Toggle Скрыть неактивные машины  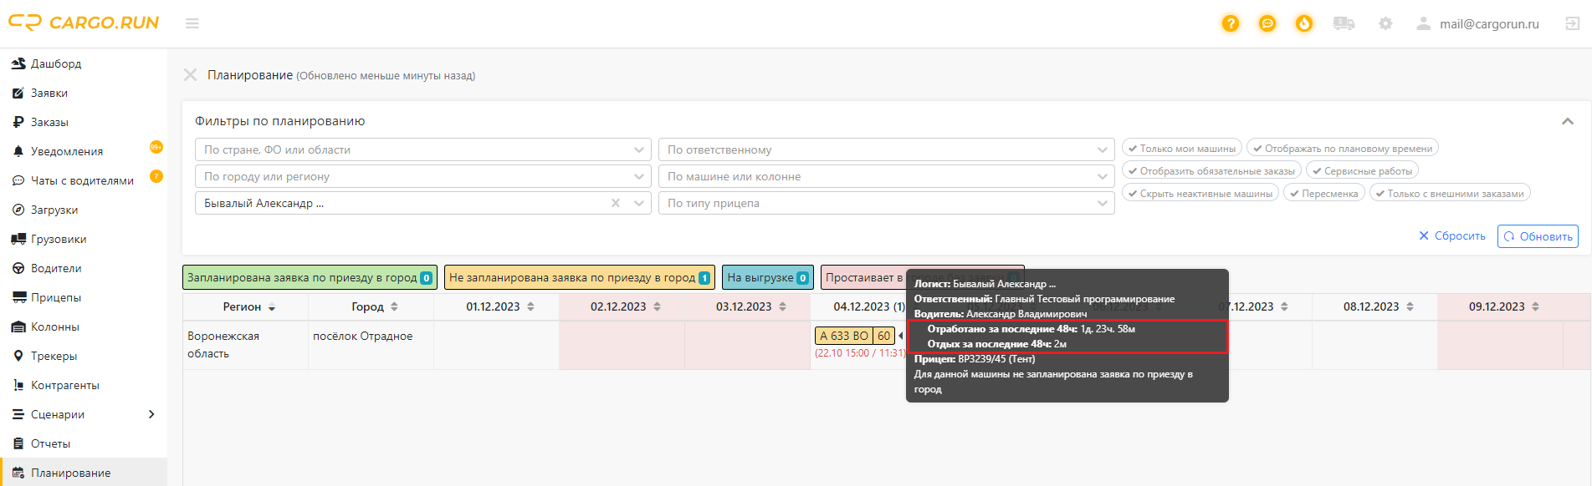(x=1200, y=193)
